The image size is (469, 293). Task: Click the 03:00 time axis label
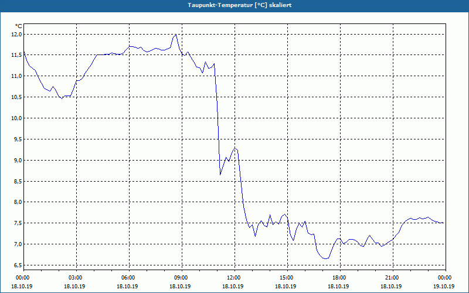[x=77, y=278]
